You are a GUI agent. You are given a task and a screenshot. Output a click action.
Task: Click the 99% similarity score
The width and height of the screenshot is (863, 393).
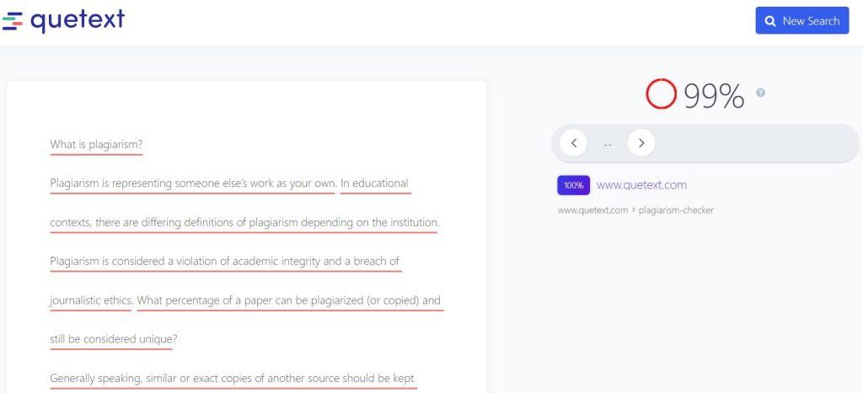tap(714, 96)
